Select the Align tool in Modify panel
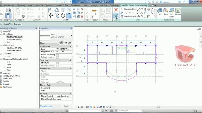Viewport: 202px width, 113px height. point(50,10)
